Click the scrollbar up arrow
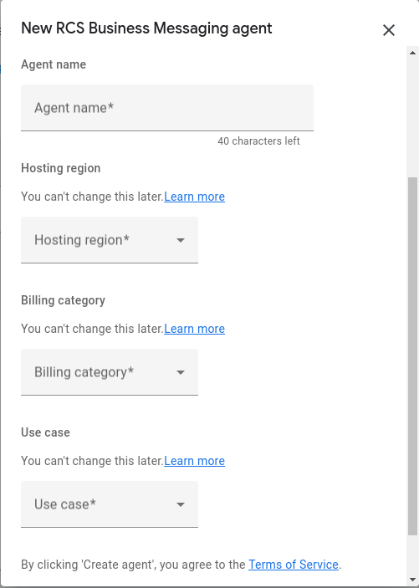 [412, 53]
